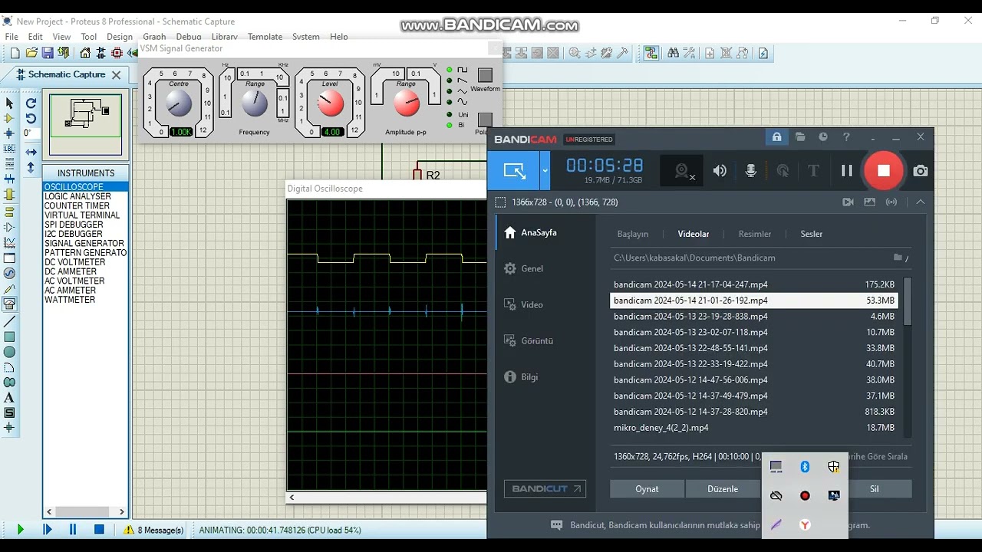Open the Design menu in Proteus
This screenshot has height=552, width=982.
pos(120,37)
